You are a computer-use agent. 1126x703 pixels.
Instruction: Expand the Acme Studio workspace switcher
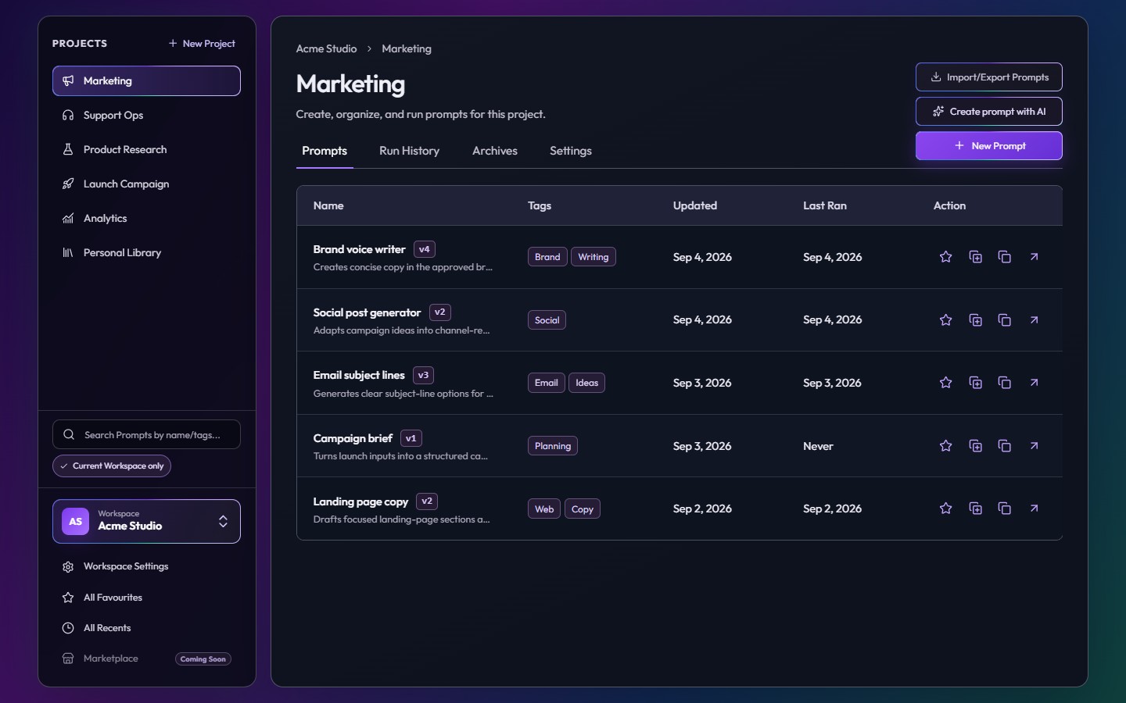pos(146,522)
